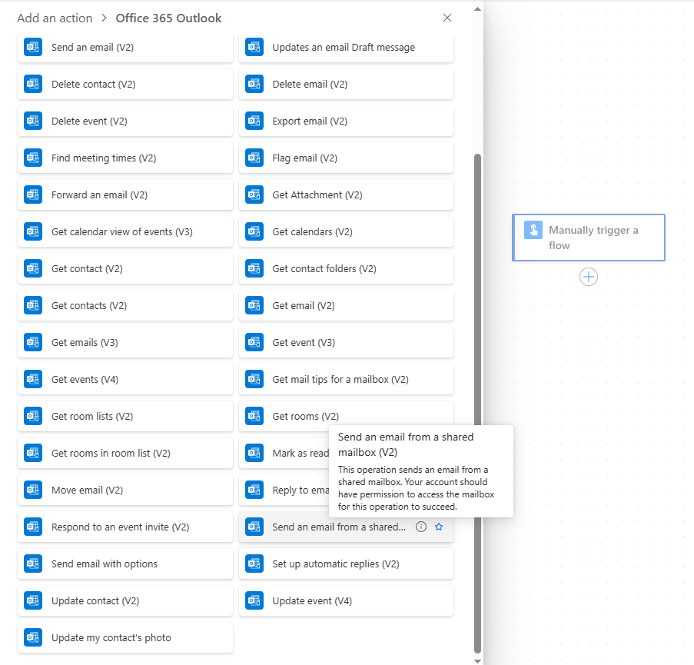Toggle the favorite star on "Send an email from a shared"

(438, 527)
